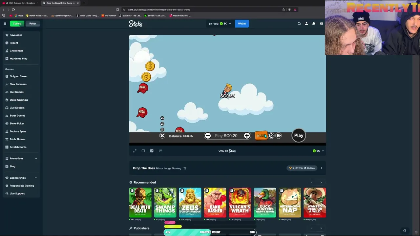Open the user profile icon
The height and width of the screenshot is (236, 420).
306,24
